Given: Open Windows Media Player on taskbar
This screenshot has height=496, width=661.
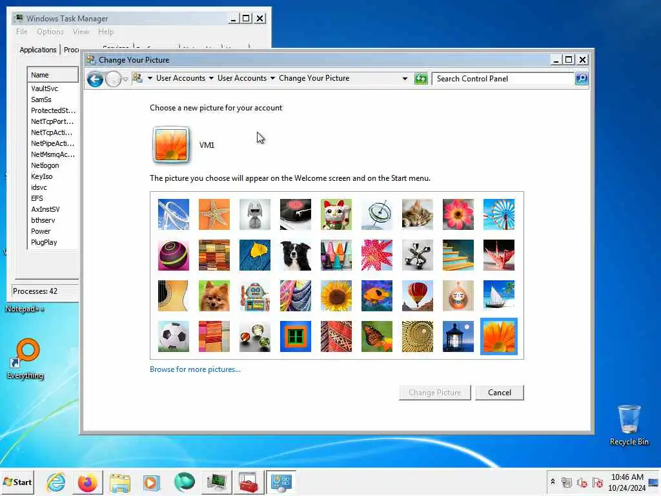Looking at the screenshot, I should [151, 482].
